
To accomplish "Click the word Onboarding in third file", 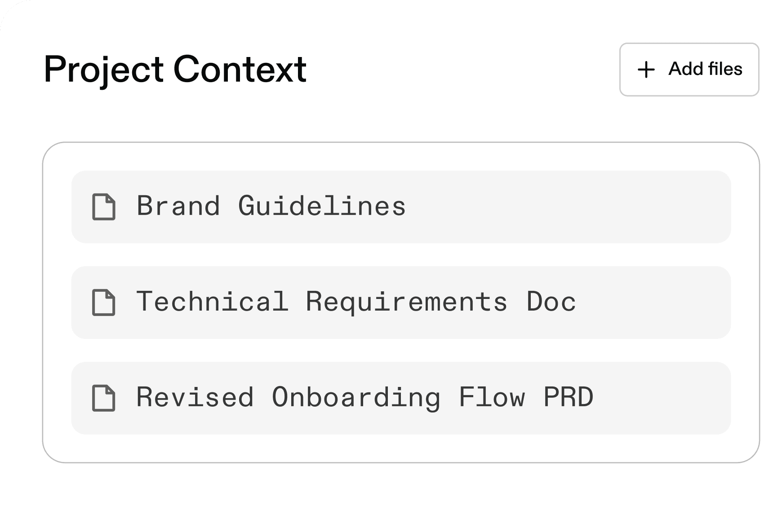I will (x=356, y=397).
